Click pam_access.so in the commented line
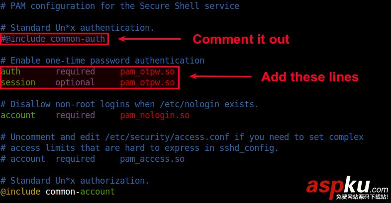The width and height of the screenshot is (391, 203). pyautogui.click(x=152, y=159)
